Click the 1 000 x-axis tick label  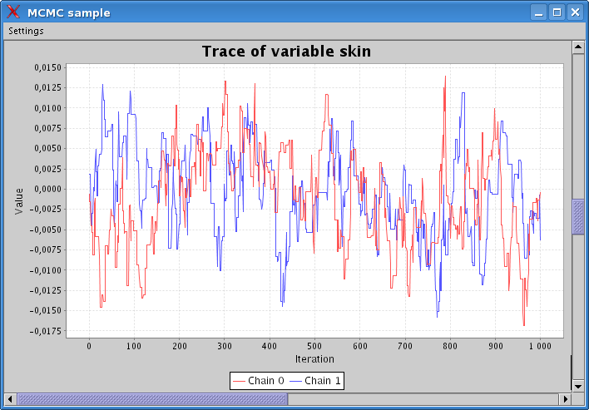click(x=540, y=346)
